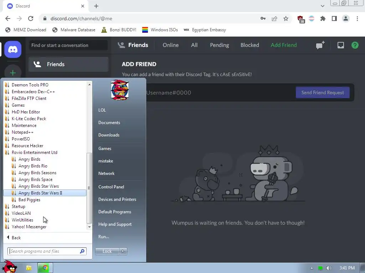365x273 pixels.
Task: Switch to the Online friends tab
Action: pyautogui.click(x=171, y=45)
